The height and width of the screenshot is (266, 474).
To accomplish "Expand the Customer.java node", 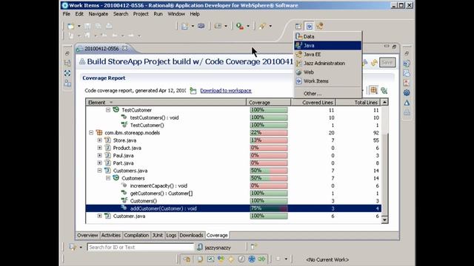I will (99, 216).
